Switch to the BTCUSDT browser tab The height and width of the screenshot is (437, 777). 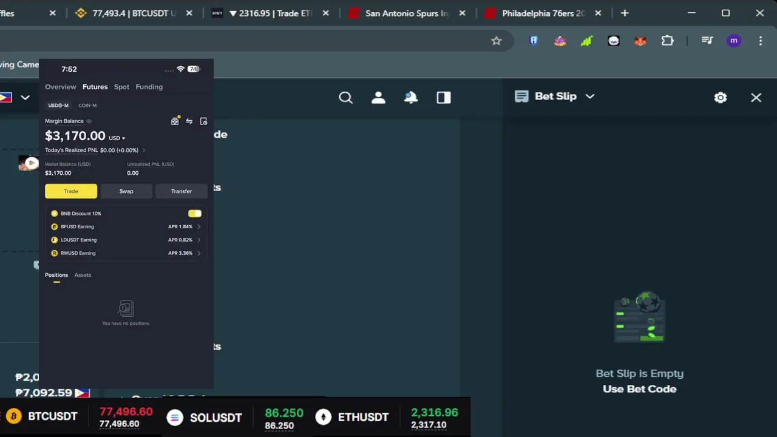(x=134, y=13)
